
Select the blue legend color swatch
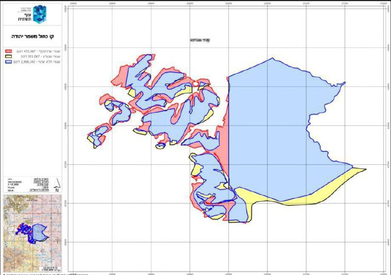[x=8, y=62]
